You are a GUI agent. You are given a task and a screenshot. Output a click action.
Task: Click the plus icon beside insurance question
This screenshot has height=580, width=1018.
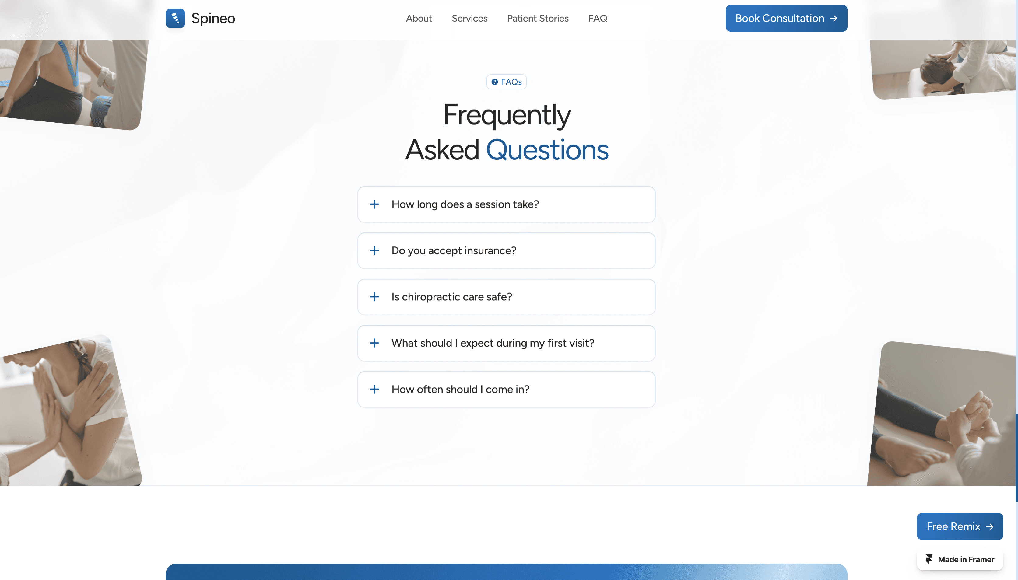click(x=374, y=250)
